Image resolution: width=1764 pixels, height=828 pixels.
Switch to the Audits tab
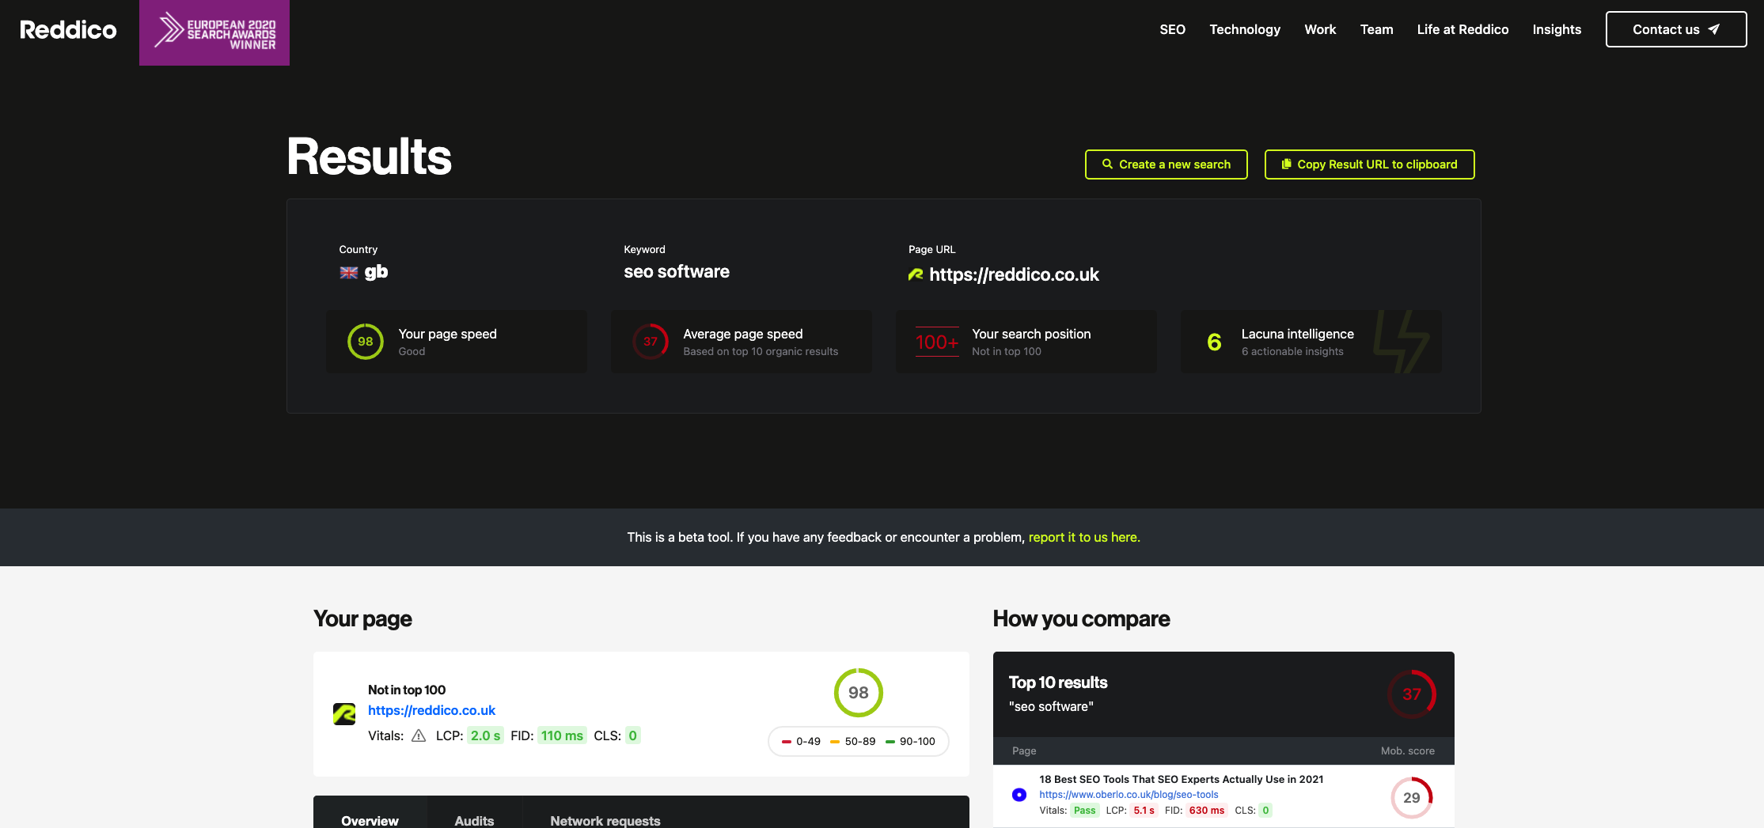[474, 812]
